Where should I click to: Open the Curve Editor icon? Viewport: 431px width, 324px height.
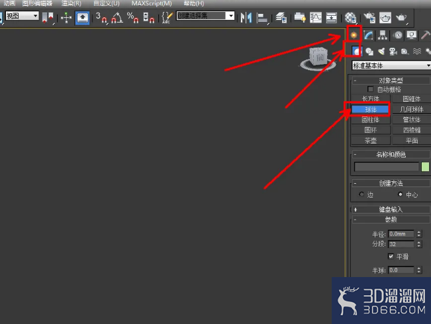[316, 18]
